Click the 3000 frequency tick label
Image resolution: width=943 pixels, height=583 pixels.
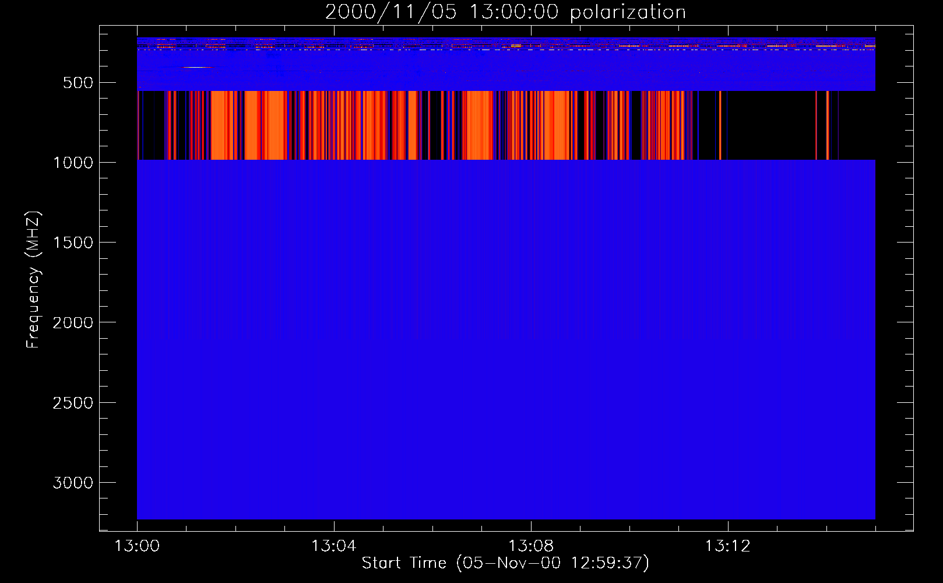73,483
